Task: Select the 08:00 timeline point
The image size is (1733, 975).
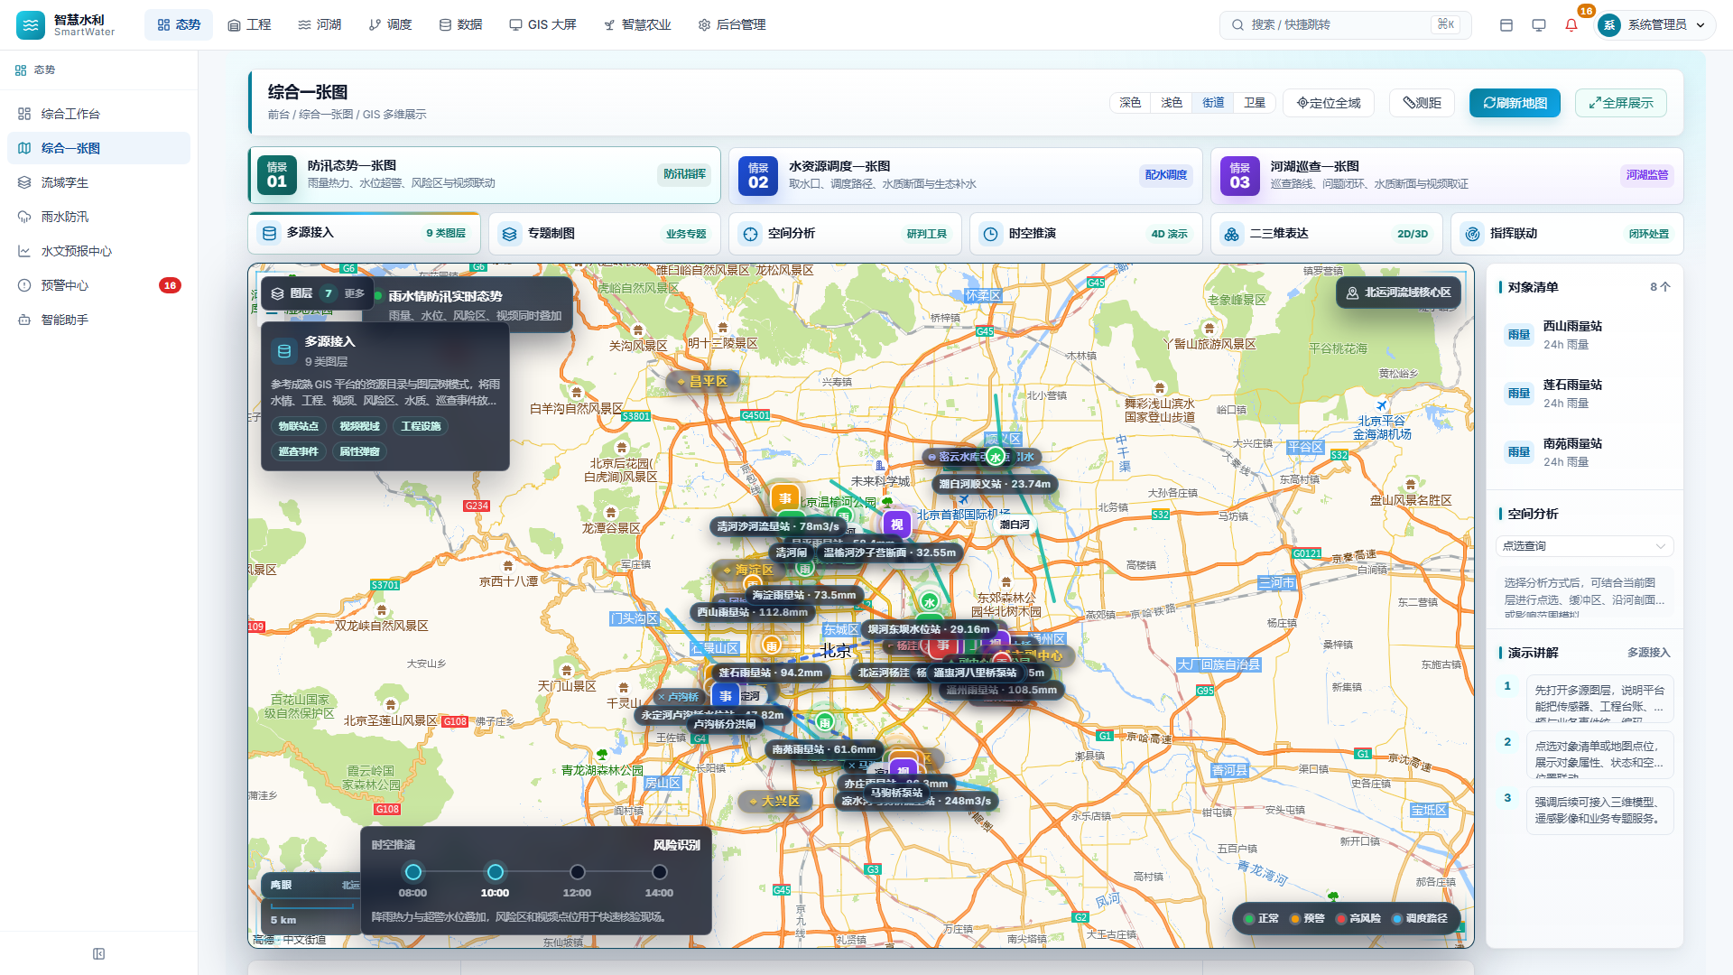Action: [412, 872]
